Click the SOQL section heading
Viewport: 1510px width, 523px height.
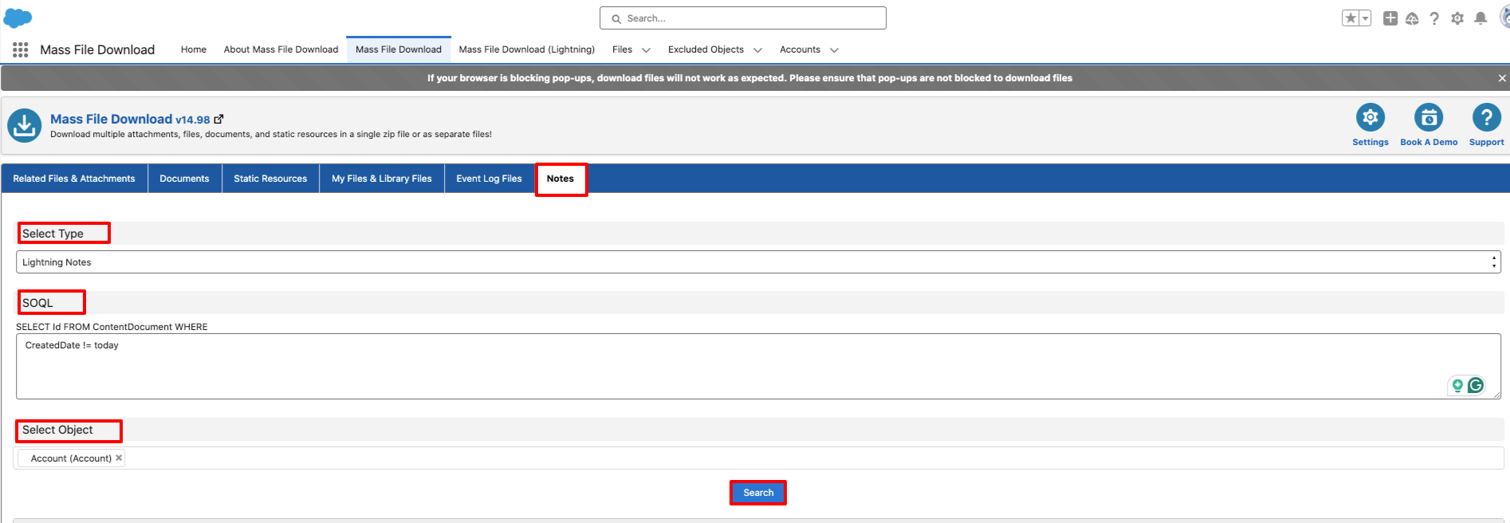point(37,303)
